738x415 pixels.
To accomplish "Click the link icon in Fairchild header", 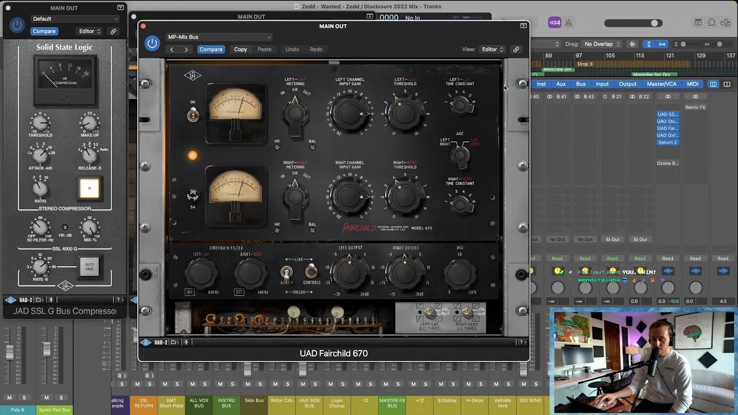I will coord(516,50).
